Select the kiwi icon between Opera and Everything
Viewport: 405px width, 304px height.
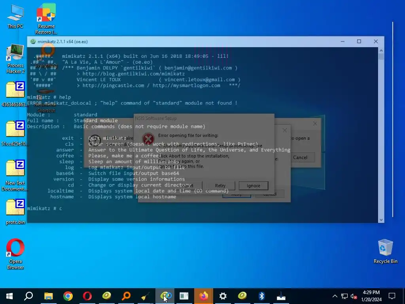click(x=107, y=295)
